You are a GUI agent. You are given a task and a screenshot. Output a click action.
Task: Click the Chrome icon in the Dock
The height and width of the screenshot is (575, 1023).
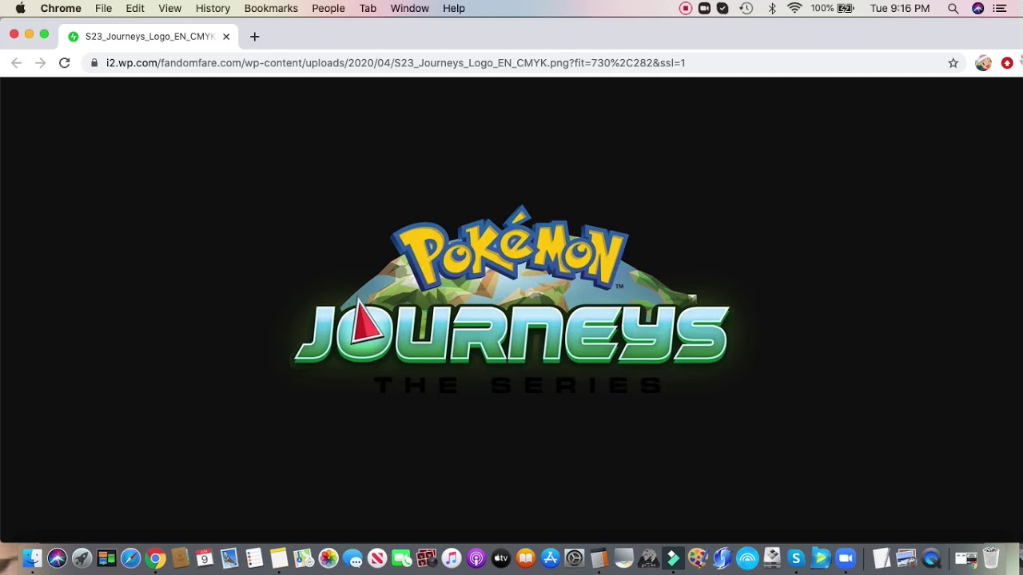click(x=156, y=558)
